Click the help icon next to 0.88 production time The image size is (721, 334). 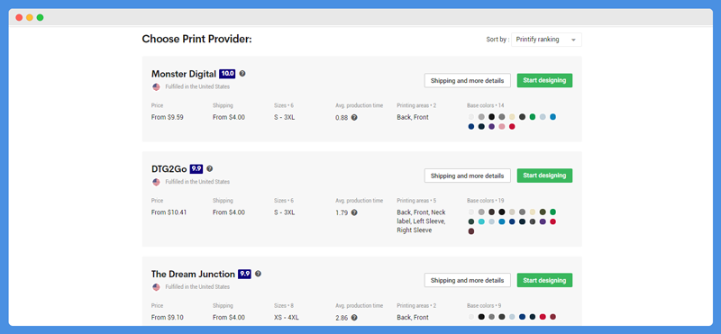(x=354, y=118)
